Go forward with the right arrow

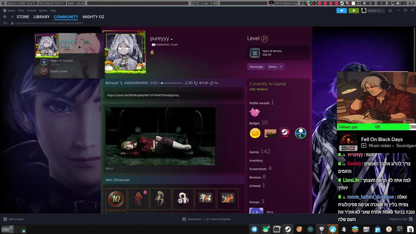[x=12, y=17]
